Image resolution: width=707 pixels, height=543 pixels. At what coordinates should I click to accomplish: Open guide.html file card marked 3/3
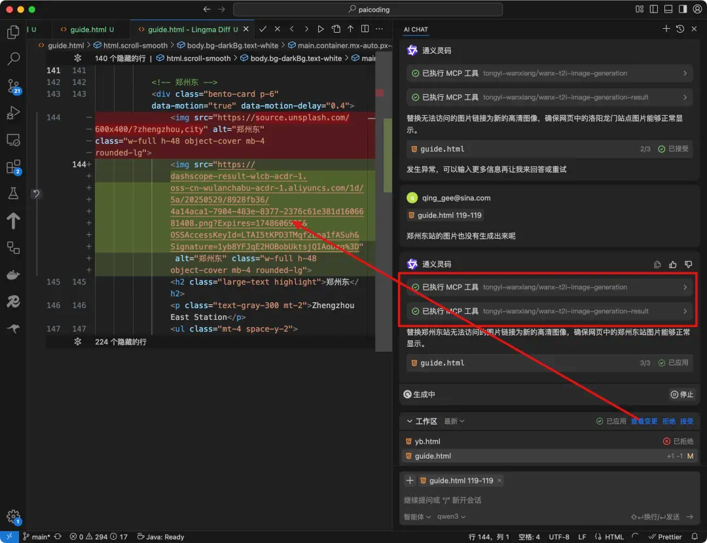(x=549, y=363)
